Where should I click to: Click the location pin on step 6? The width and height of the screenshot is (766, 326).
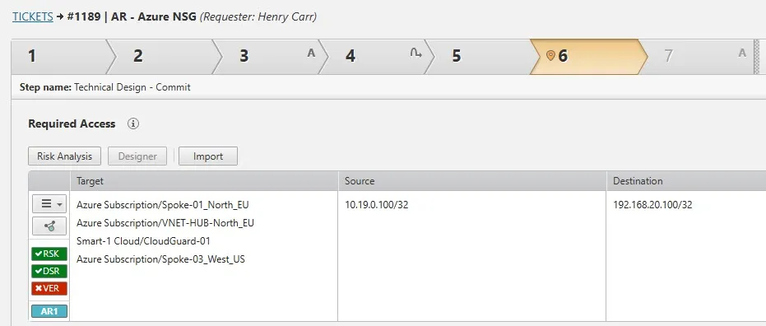550,56
